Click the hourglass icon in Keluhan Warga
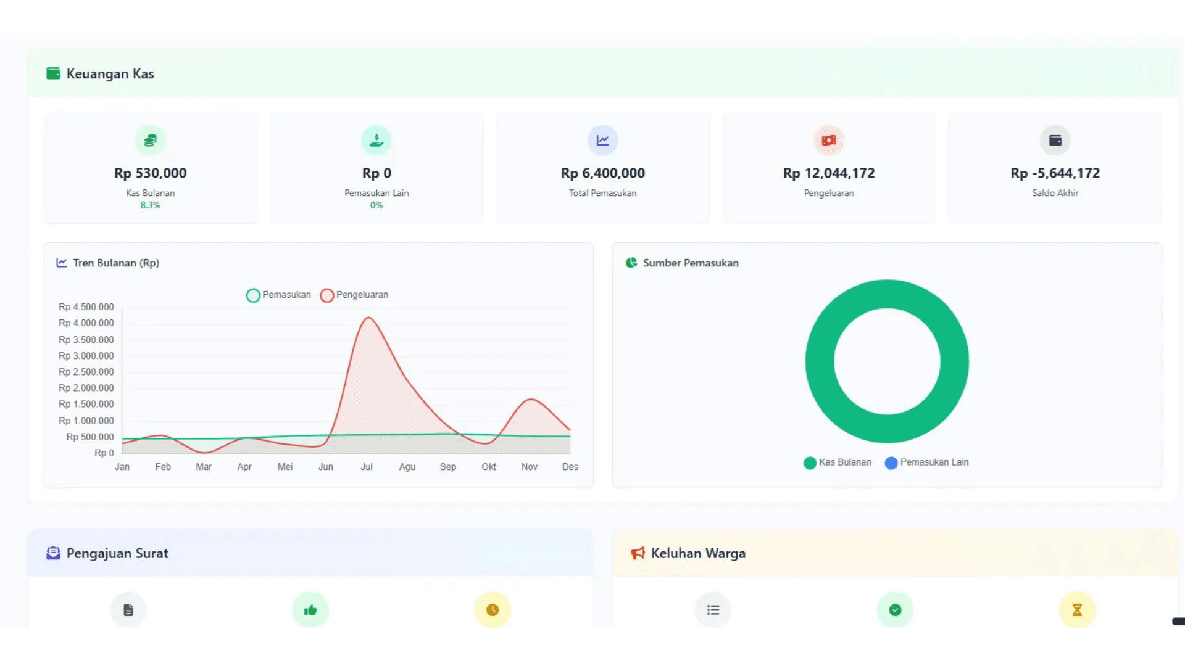Image resolution: width=1185 pixels, height=666 pixels. (x=1077, y=610)
